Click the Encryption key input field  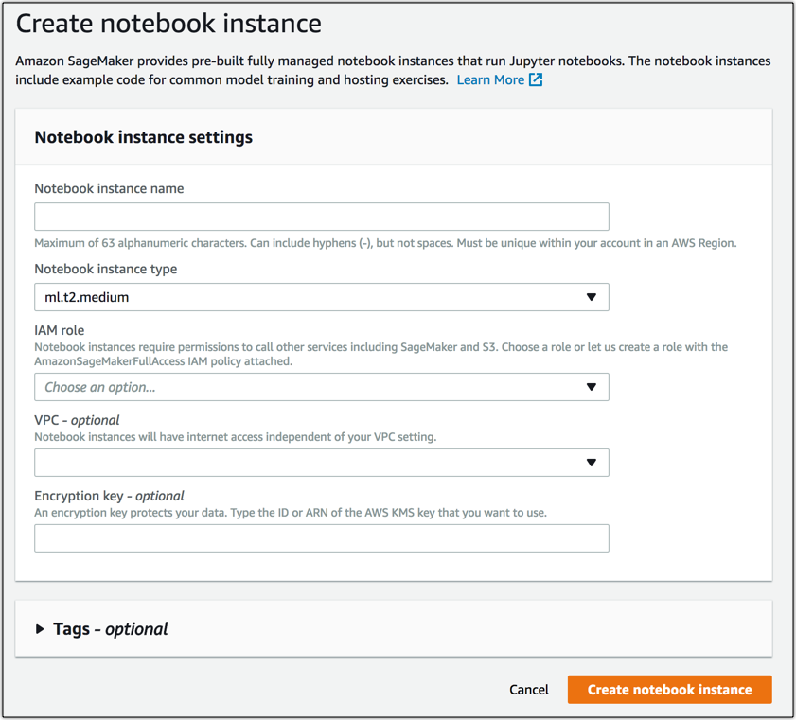tap(322, 537)
